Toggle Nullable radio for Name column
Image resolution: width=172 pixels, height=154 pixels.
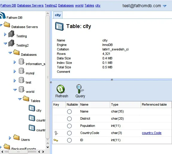[69, 112]
